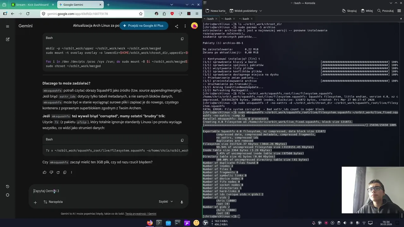Viewport: 404px width, 227px height.
Task: Focus the Zapytaj Gemini 3 prompt field
Action: coord(108,191)
